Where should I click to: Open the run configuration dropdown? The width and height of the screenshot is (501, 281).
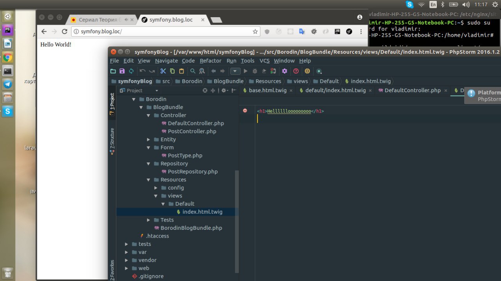[235, 71]
